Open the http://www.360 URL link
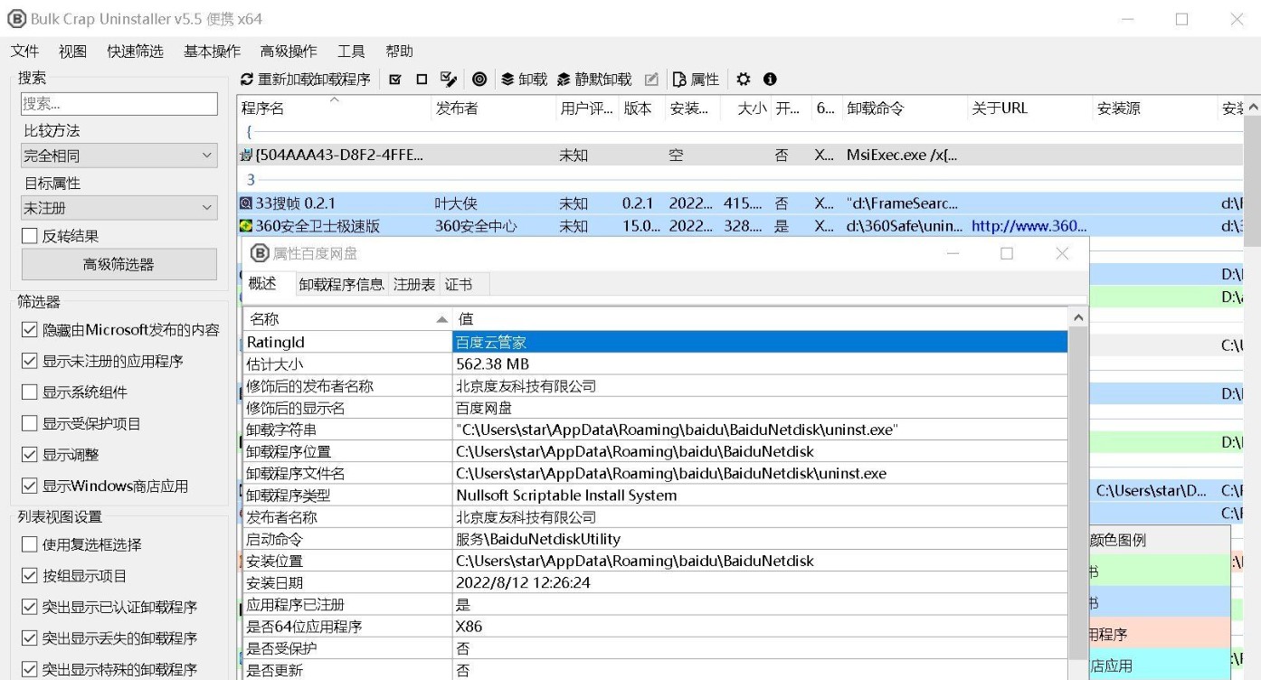1261x680 pixels. point(1029,226)
